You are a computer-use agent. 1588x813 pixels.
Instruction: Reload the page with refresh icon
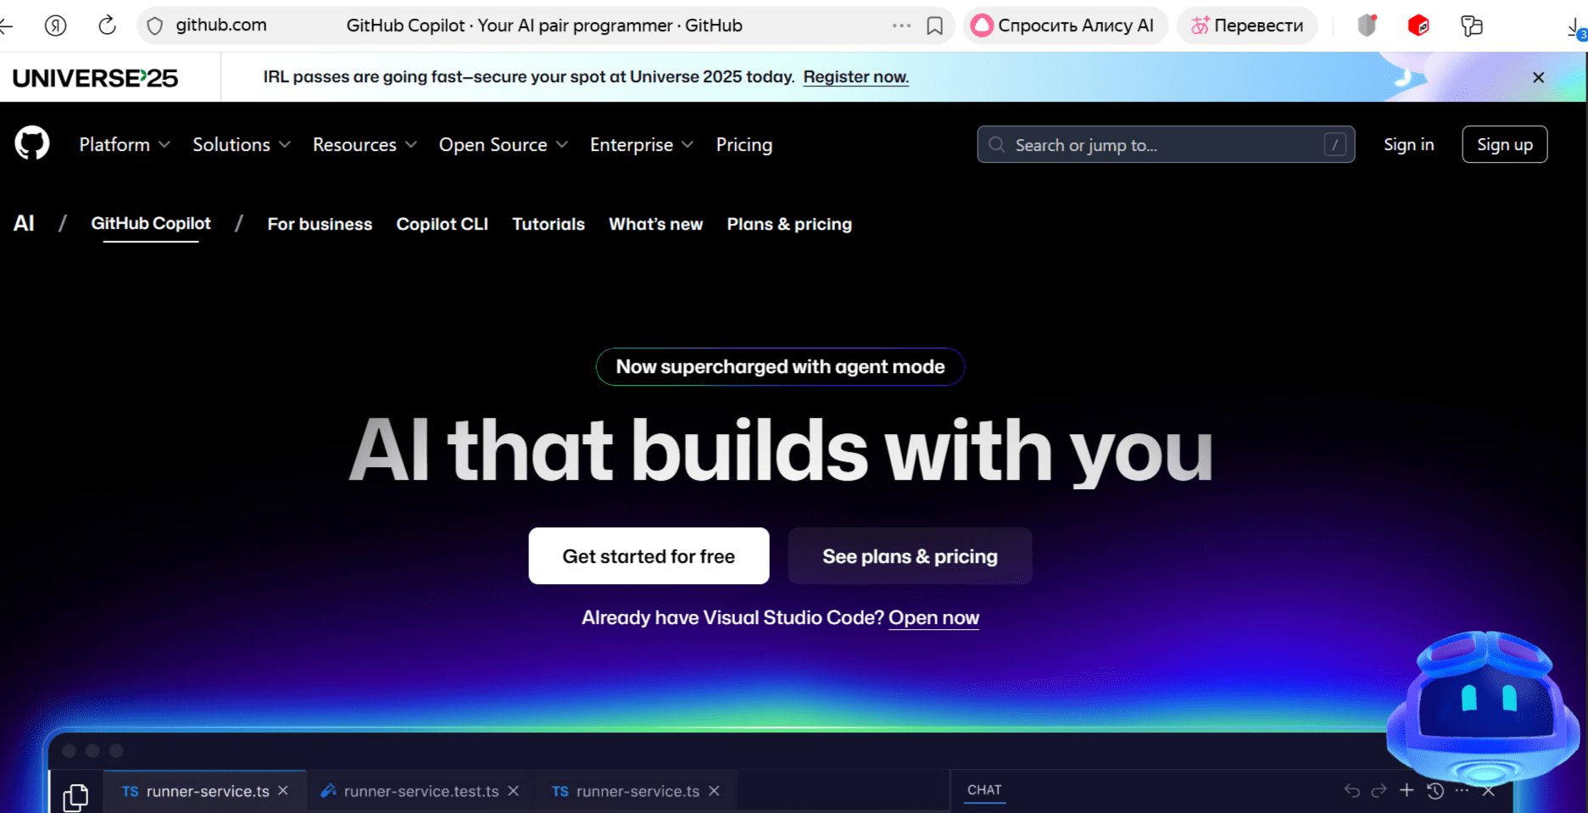pos(107,25)
